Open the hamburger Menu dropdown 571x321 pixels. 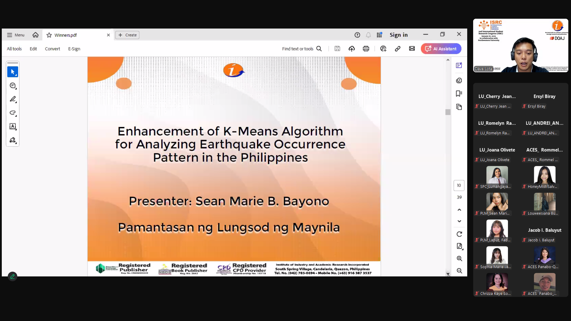tap(15, 35)
